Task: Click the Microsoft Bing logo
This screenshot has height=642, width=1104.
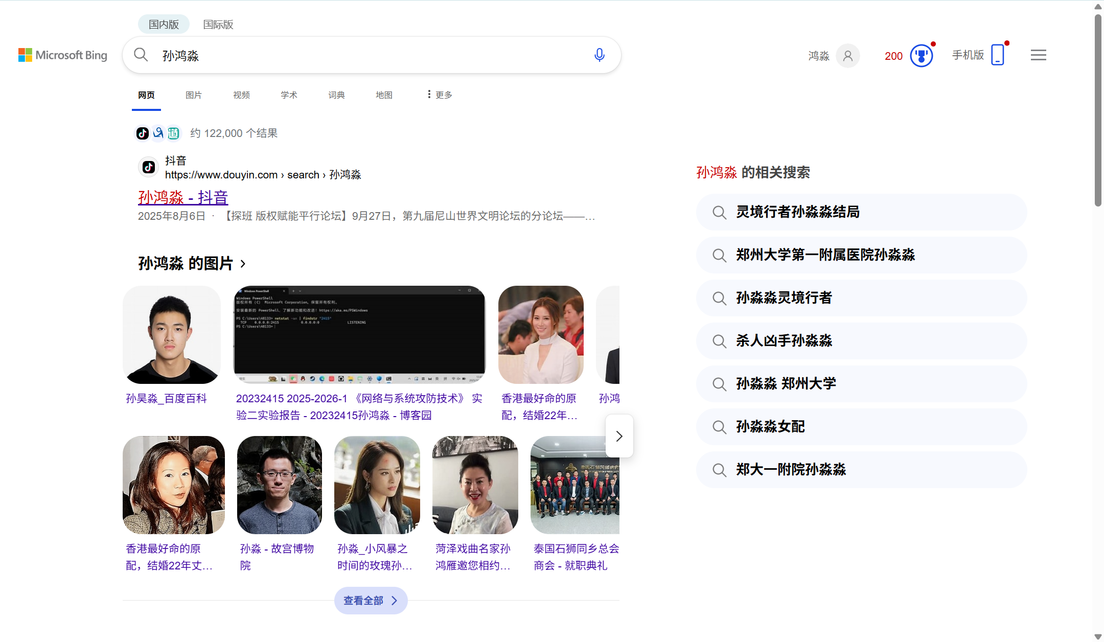Action: [x=63, y=55]
